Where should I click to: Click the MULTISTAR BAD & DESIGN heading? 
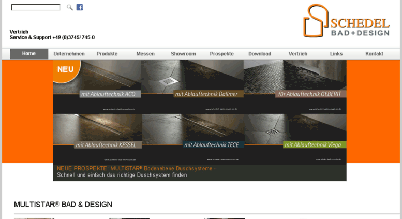click(x=63, y=205)
